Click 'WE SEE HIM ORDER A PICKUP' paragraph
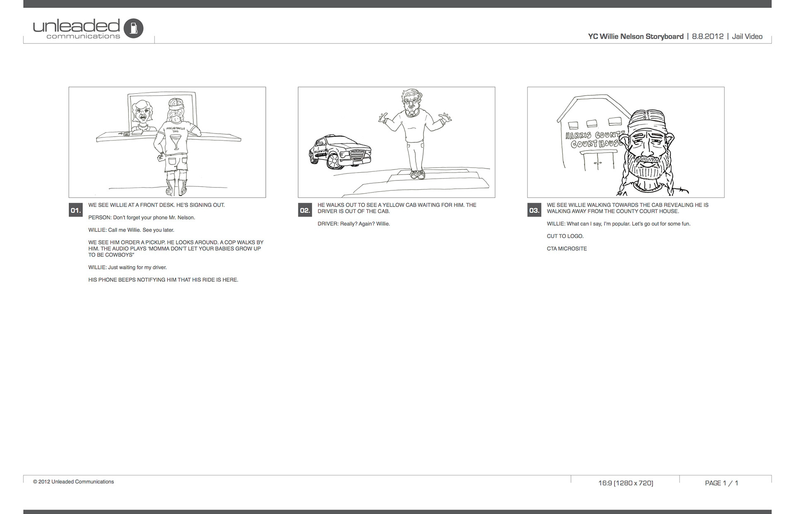This screenshot has height=514, width=795. click(176, 249)
